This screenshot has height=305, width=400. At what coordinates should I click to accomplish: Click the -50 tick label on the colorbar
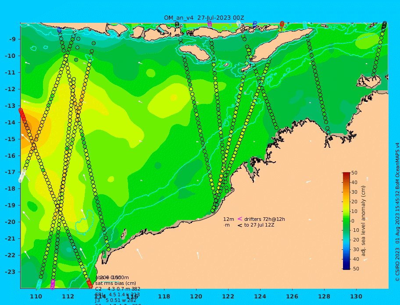[x=355, y=269]
